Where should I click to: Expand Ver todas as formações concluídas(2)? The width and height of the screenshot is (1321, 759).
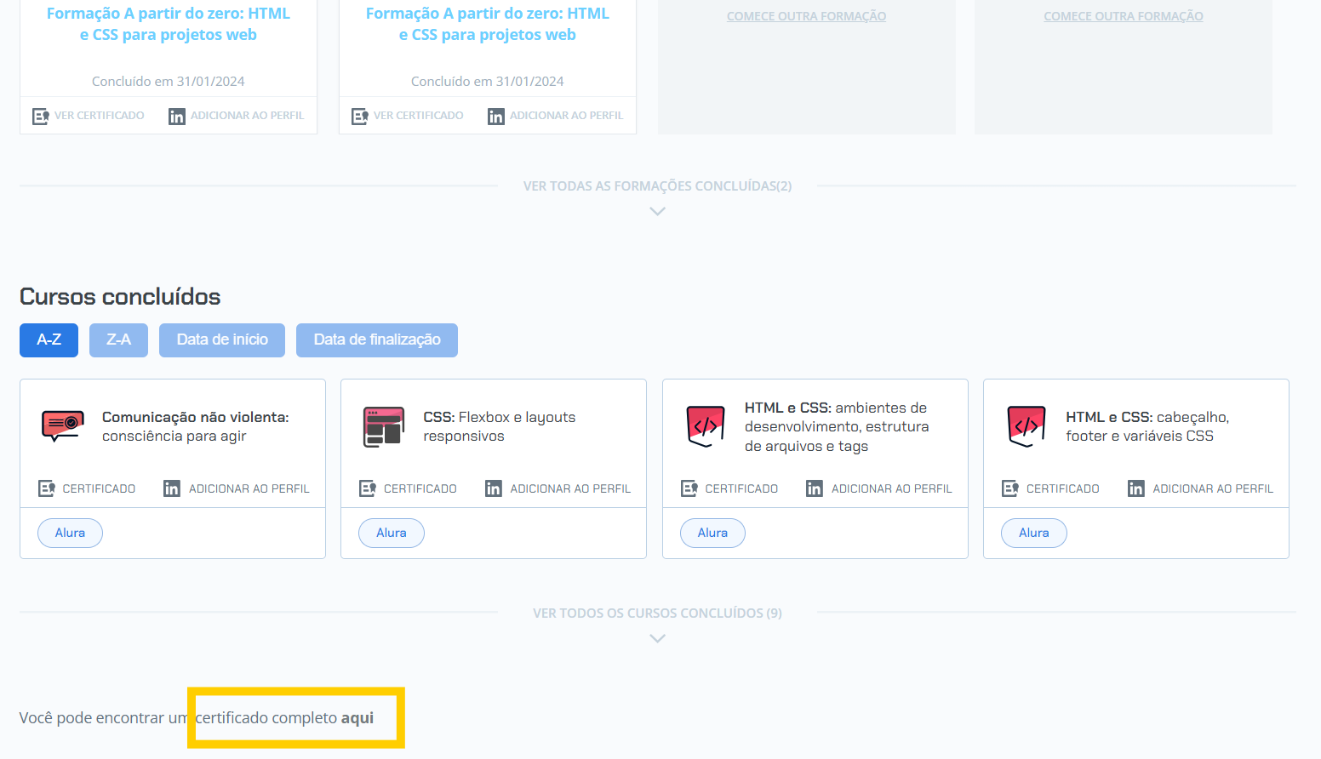pyautogui.click(x=657, y=185)
